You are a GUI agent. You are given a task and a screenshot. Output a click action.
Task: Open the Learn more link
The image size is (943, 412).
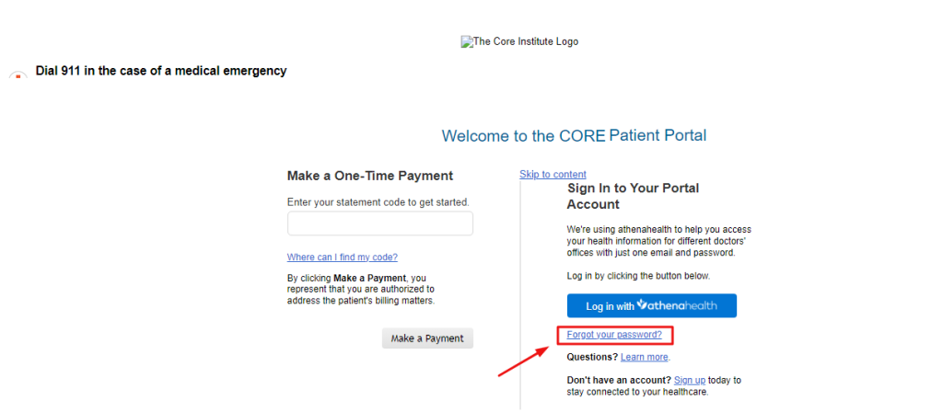[644, 357]
